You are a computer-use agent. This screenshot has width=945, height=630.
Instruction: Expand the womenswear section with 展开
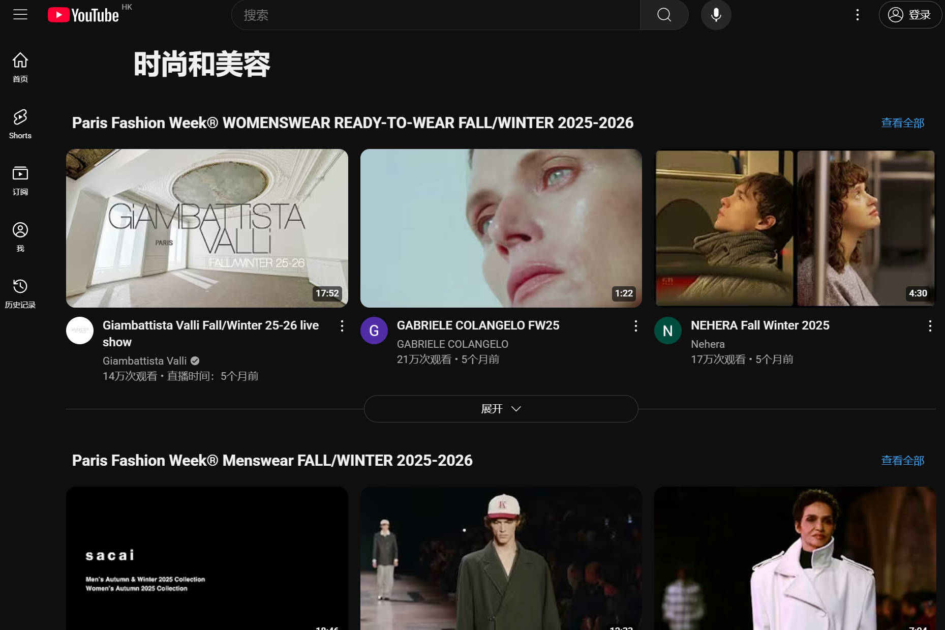click(501, 408)
